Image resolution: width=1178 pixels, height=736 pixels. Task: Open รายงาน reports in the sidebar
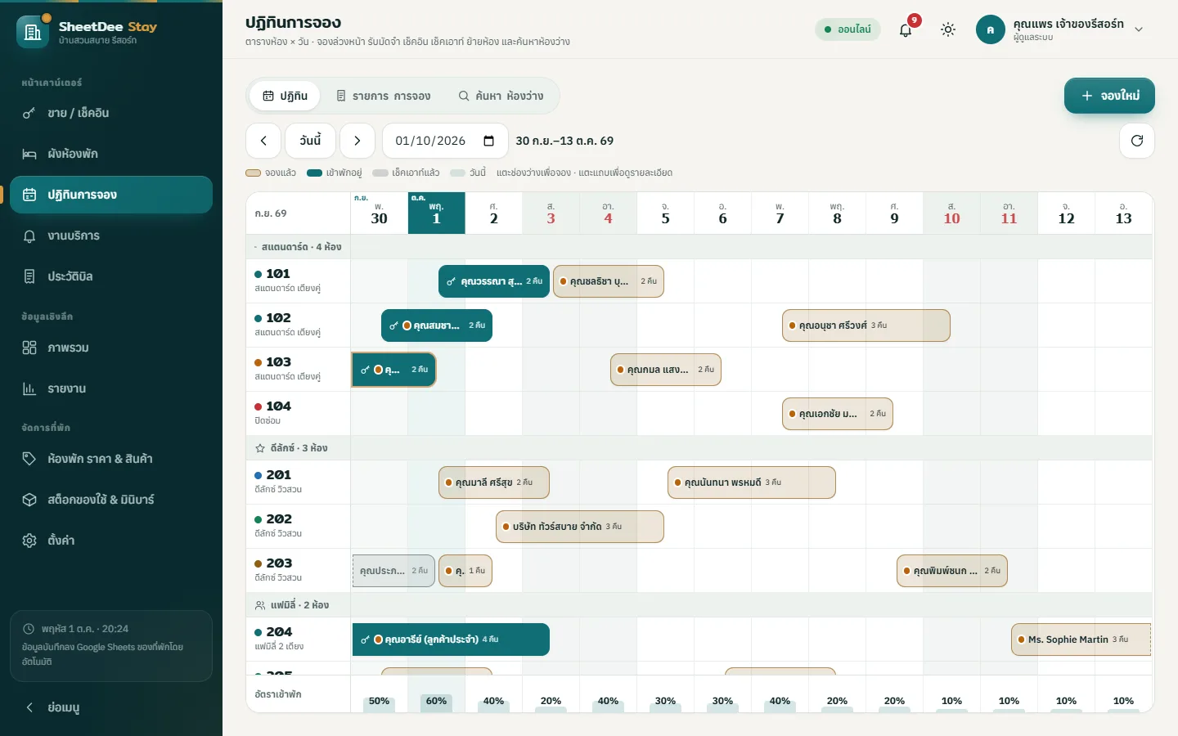pyautogui.click(x=111, y=388)
